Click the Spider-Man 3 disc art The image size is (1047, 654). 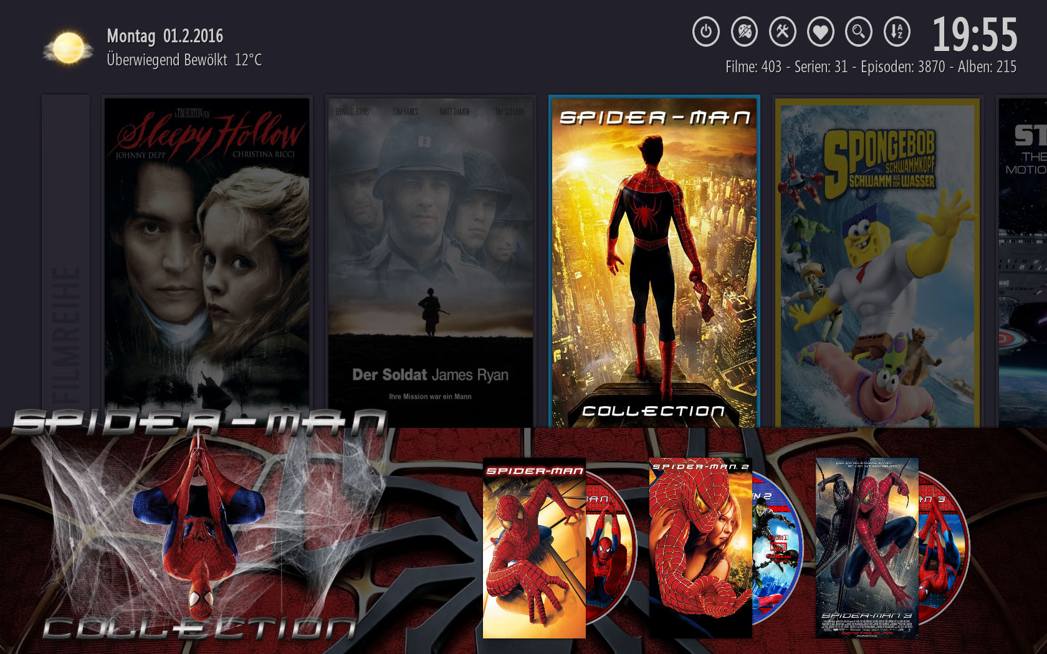944,548
